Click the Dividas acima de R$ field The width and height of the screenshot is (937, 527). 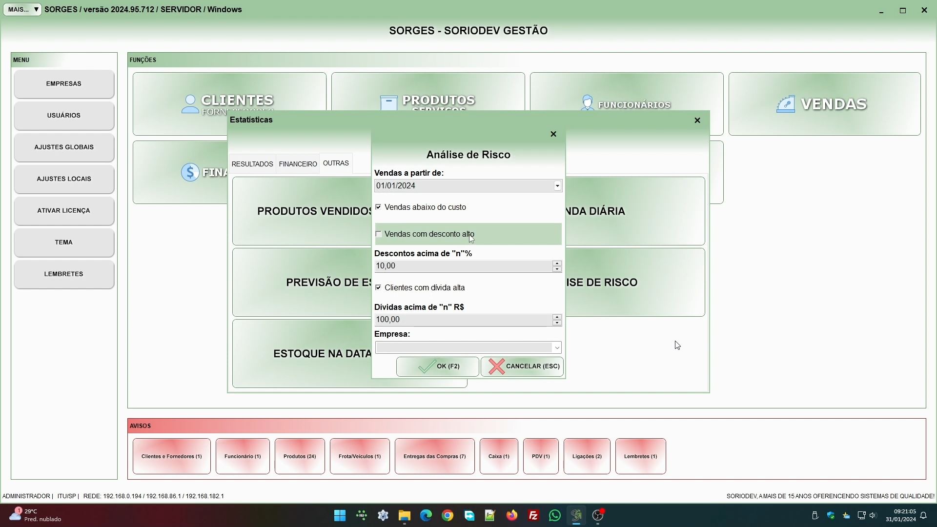pos(463,320)
